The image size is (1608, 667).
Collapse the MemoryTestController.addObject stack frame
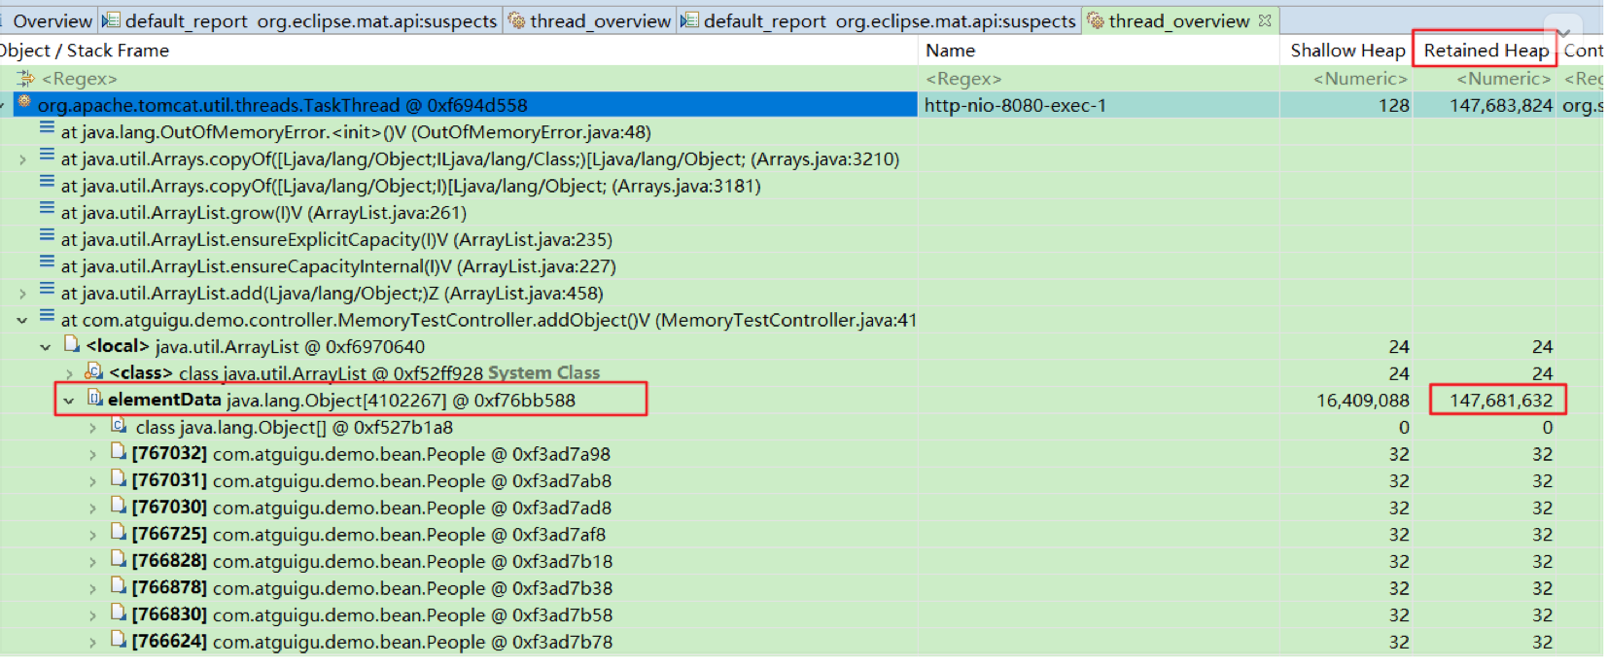click(x=22, y=320)
